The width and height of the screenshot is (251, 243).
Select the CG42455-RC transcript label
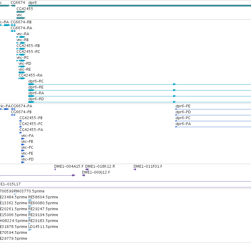tap(28, 52)
